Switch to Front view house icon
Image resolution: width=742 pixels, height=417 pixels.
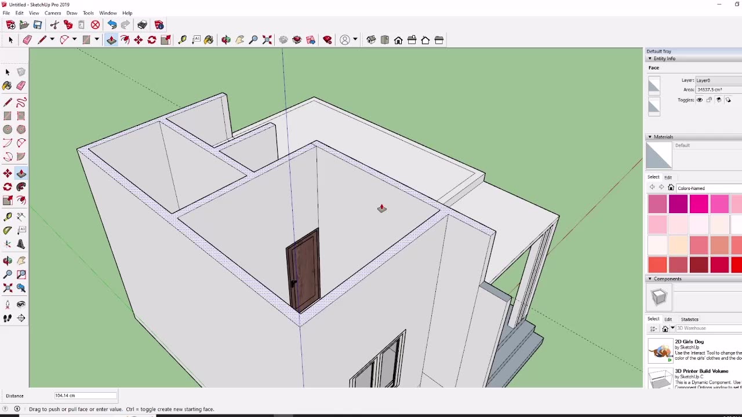pyautogui.click(x=398, y=40)
